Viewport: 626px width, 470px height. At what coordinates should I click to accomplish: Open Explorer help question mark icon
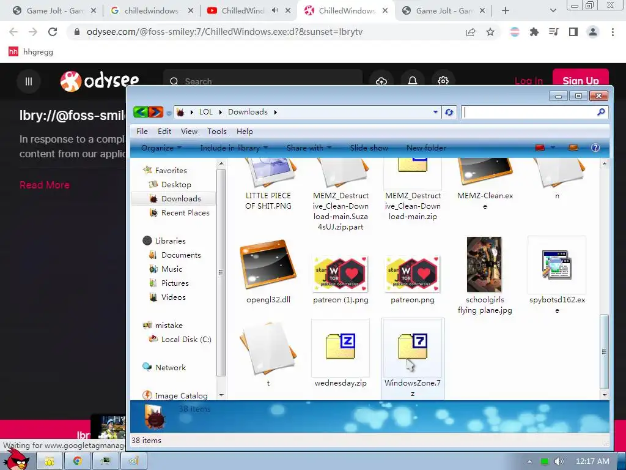[595, 148]
